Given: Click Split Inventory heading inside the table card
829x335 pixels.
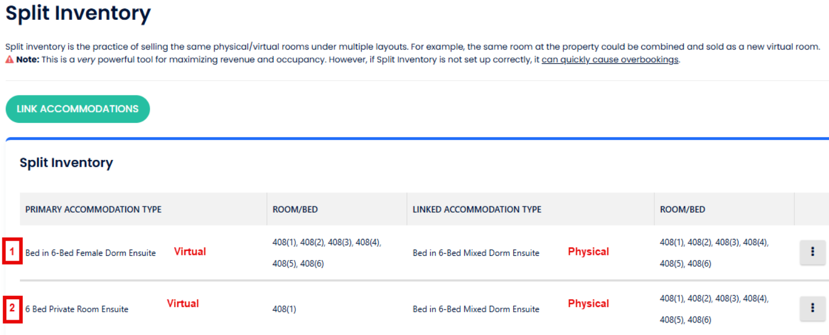Looking at the screenshot, I should pyautogui.click(x=66, y=163).
